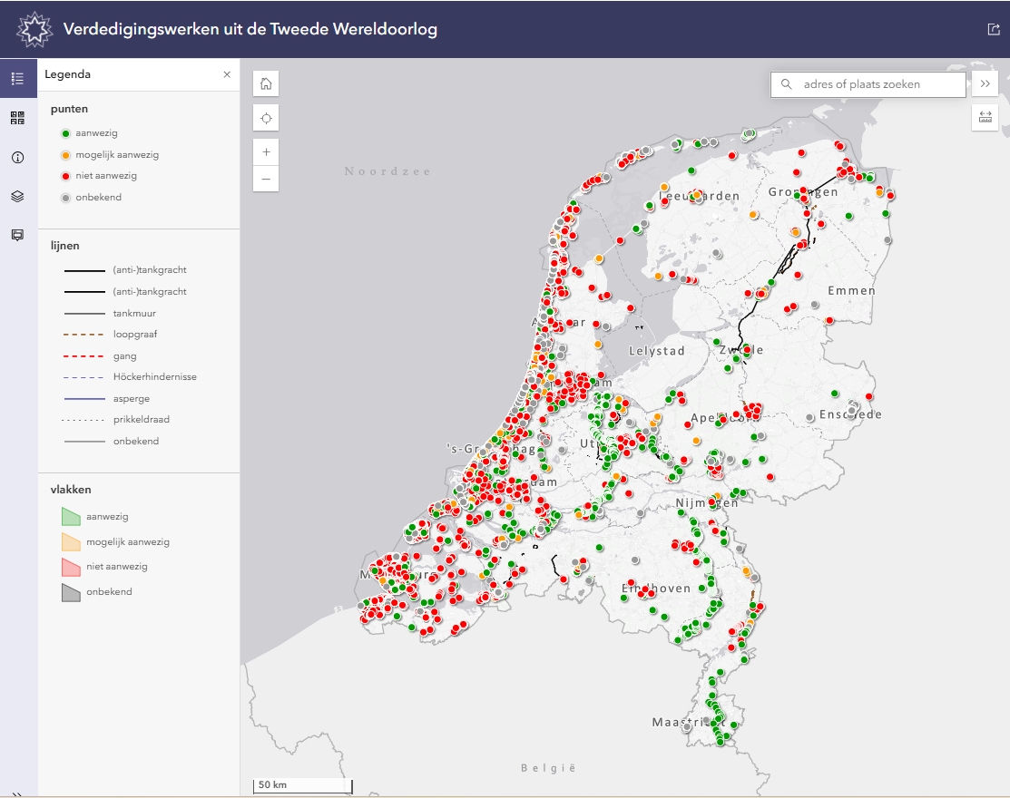Image resolution: width=1010 pixels, height=798 pixels.
Task: Find my location on the map
Action: 266,119
